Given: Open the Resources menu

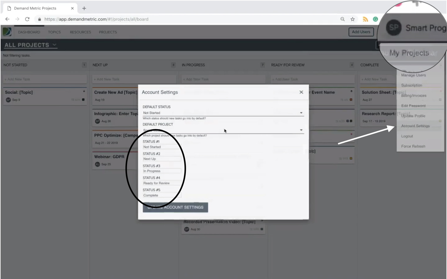Looking at the screenshot, I should [80, 32].
